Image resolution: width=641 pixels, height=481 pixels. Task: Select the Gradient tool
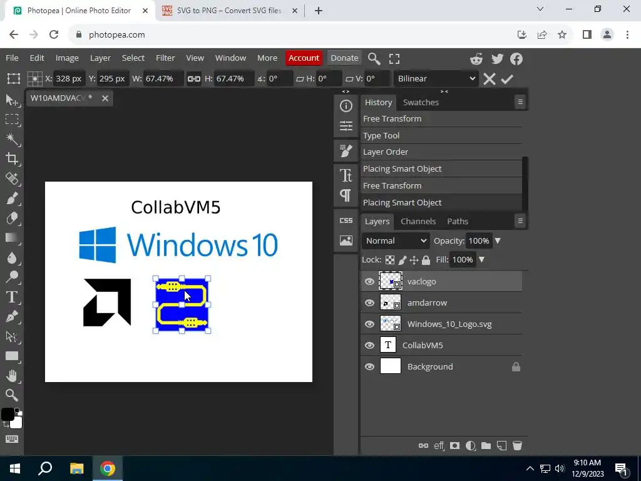tap(11, 237)
